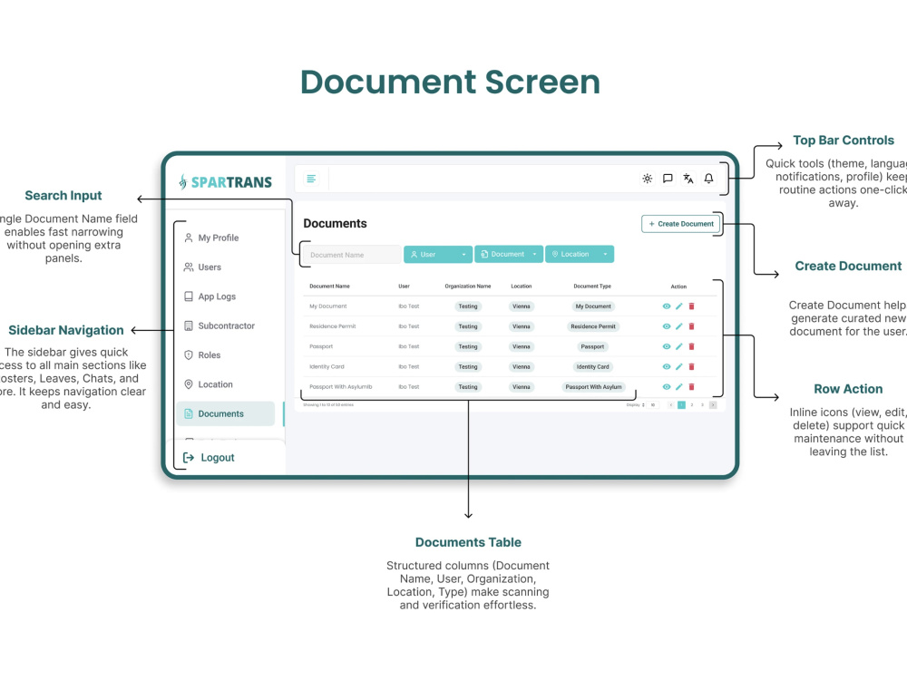Open Roles in sidebar

(x=202, y=355)
